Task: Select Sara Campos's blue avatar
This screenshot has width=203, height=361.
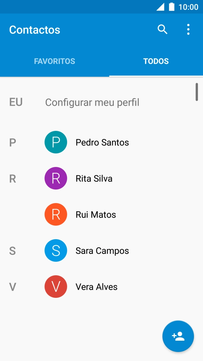Action: [55, 250]
